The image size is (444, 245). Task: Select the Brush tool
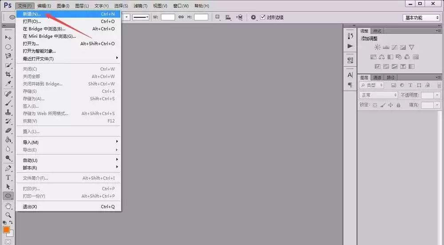8,103
